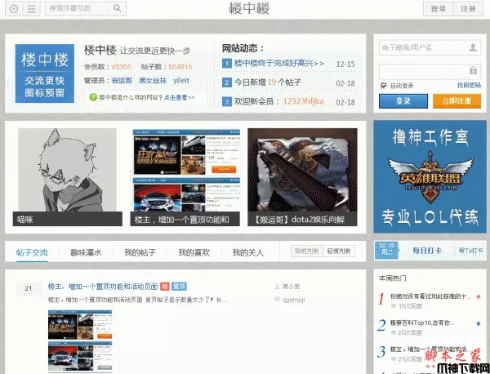This screenshot has width=490, height=374.
Task: Switch to 轻博列表 view
Action: (x=340, y=252)
